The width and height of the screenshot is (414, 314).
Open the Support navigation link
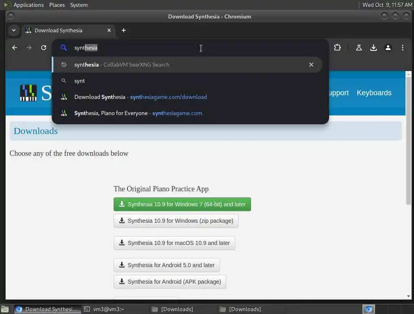pos(339,93)
